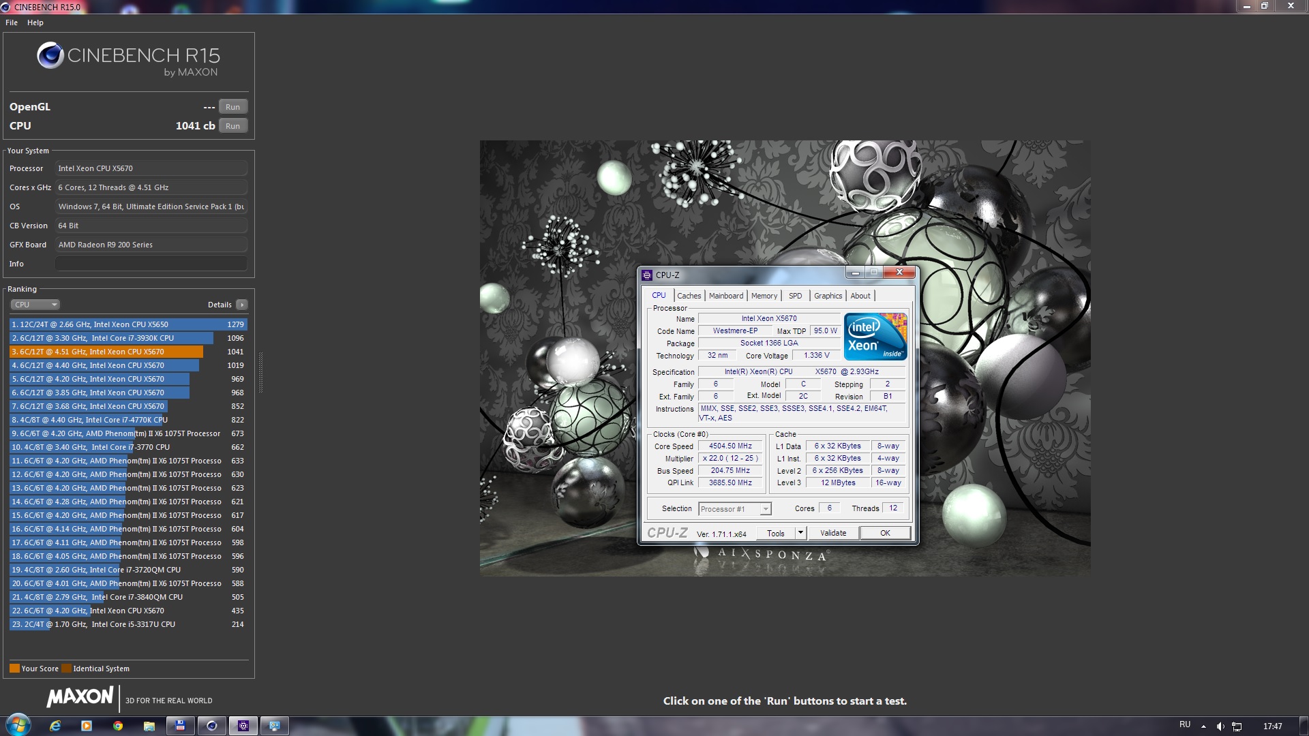Switch to the Memory tab in CPU-Z
This screenshot has width=1309, height=736.
[764, 296]
